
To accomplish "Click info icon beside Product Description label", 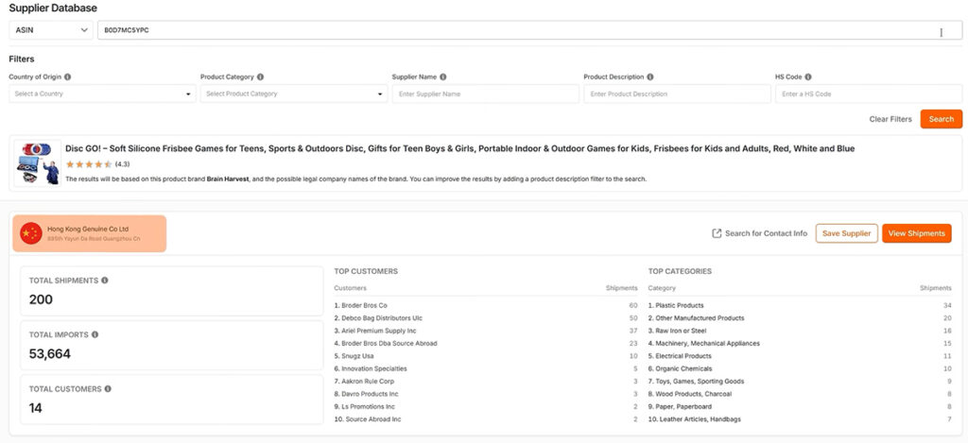I will (650, 77).
